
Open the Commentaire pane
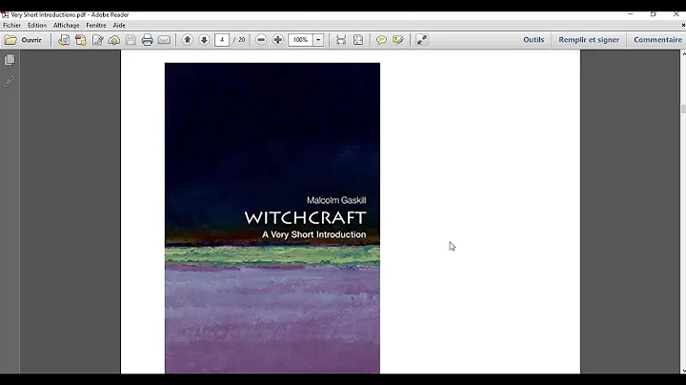657,40
